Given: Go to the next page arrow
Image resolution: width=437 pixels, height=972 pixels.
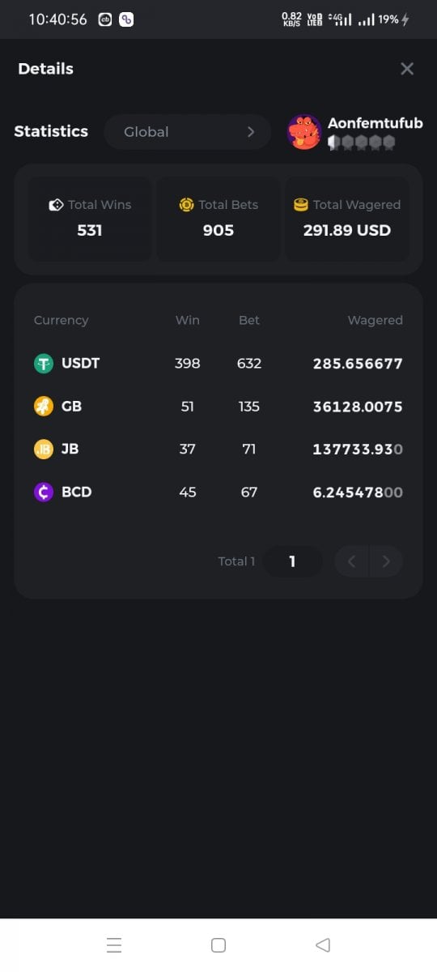Looking at the screenshot, I should tap(386, 561).
